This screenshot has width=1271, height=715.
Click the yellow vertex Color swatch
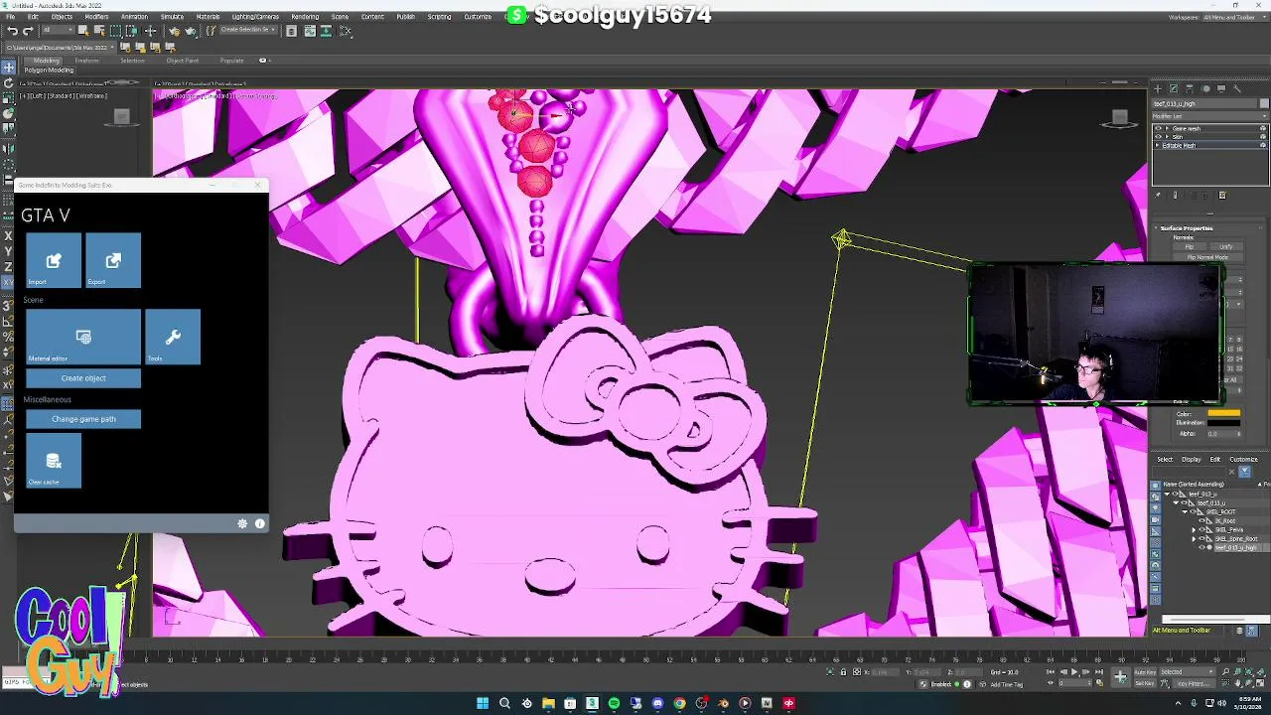1223,414
